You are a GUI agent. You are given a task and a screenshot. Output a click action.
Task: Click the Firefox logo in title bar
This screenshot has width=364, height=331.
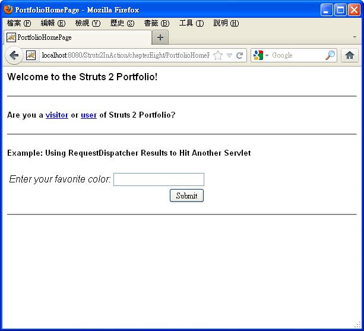pos(8,10)
